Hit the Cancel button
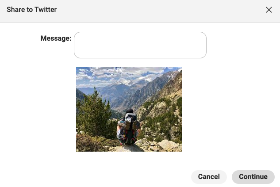Screen dimensions: 280x187 (209, 177)
